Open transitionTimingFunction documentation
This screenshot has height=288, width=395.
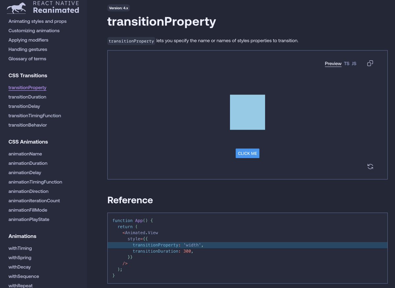35,116
